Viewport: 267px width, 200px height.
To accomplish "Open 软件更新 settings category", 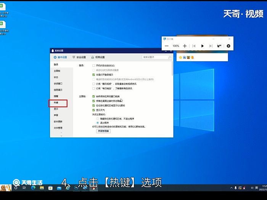I will tap(58, 122).
